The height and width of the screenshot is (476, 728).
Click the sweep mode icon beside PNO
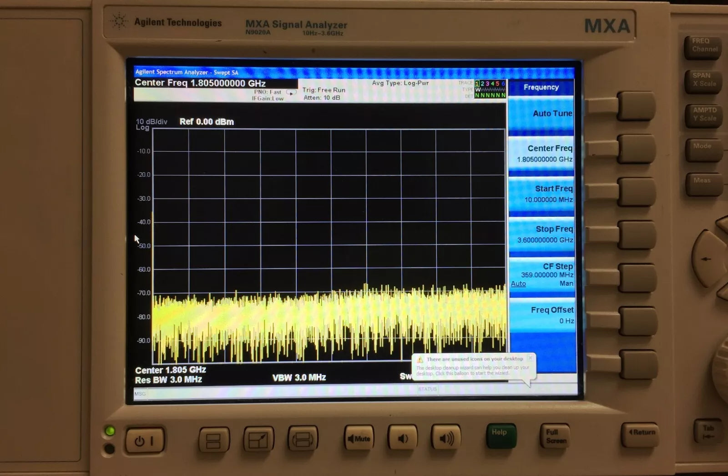pyautogui.click(x=291, y=92)
